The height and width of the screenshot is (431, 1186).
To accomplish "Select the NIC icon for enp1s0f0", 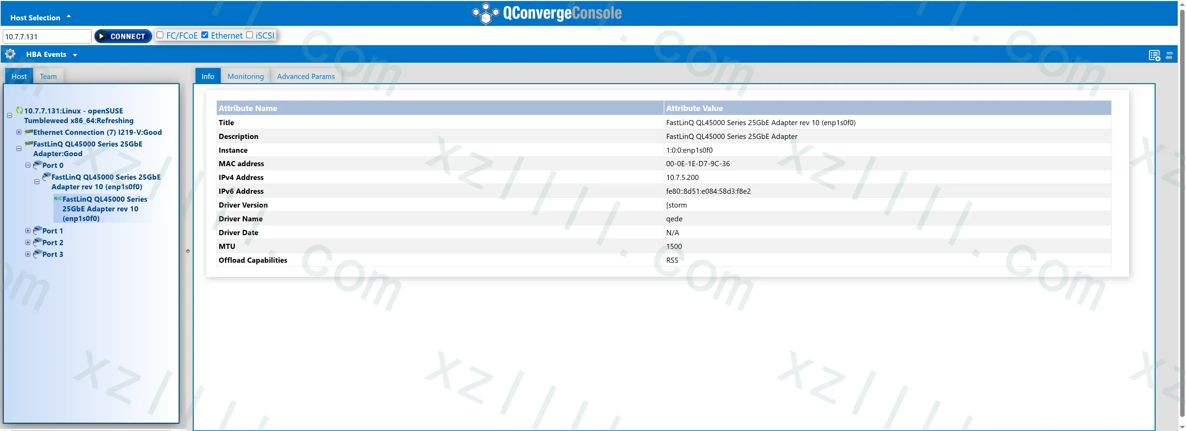I will coord(58,198).
